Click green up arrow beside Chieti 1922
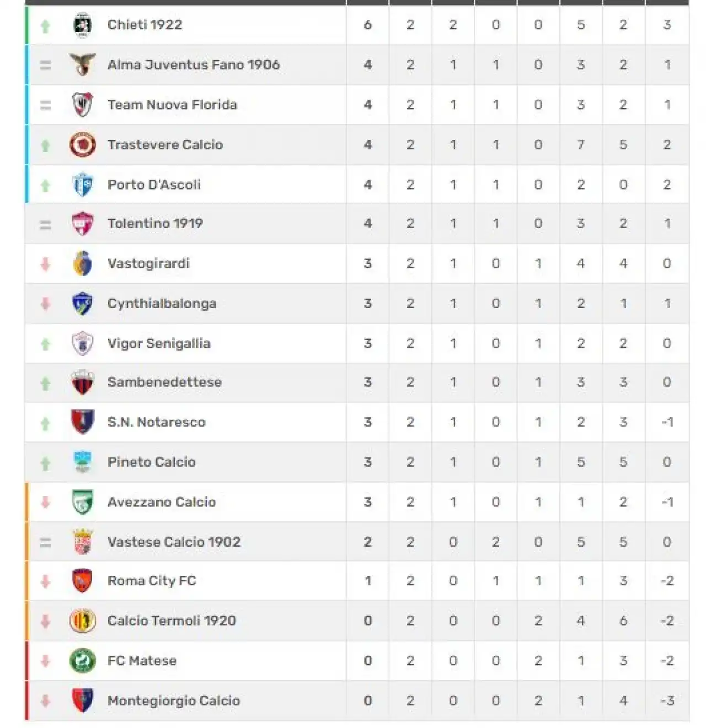This screenshot has width=706, height=728. (x=45, y=25)
